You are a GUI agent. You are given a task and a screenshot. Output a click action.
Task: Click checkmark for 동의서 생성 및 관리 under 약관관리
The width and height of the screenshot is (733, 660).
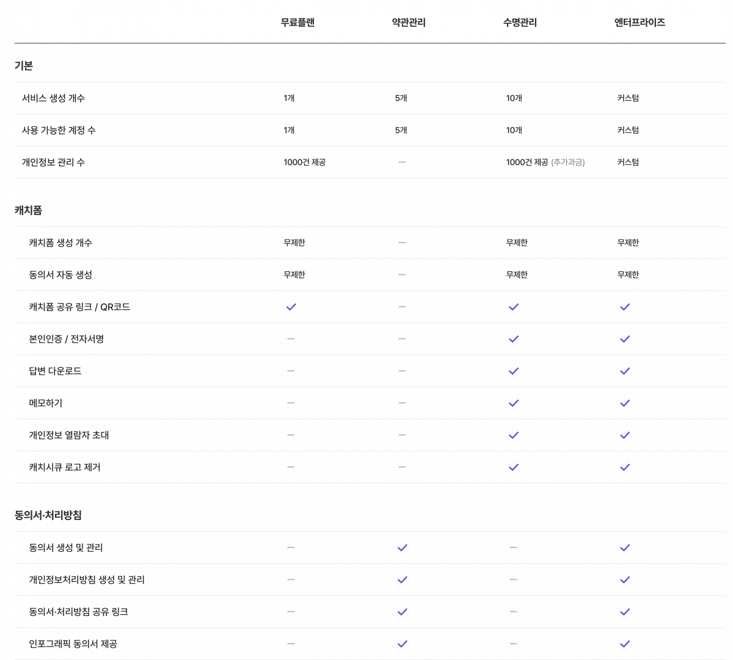403,548
